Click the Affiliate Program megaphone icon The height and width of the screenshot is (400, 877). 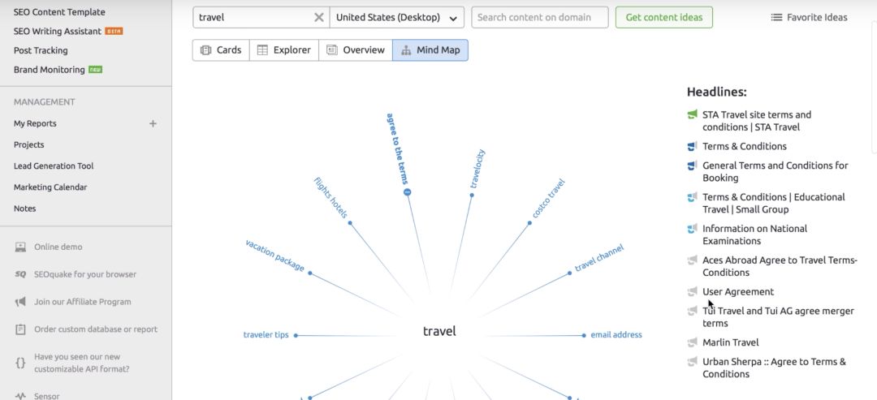coord(20,302)
